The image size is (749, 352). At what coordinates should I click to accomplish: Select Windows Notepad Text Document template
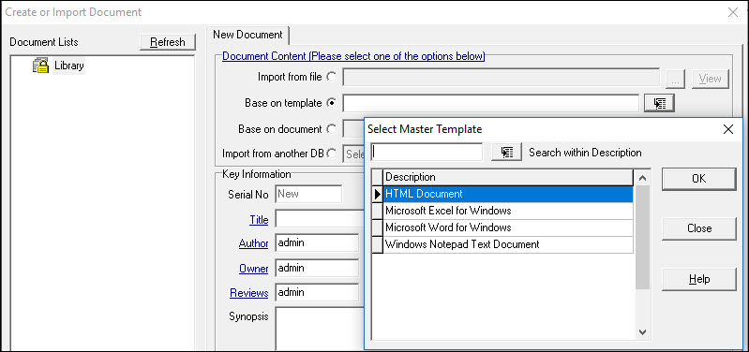click(x=508, y=244)
